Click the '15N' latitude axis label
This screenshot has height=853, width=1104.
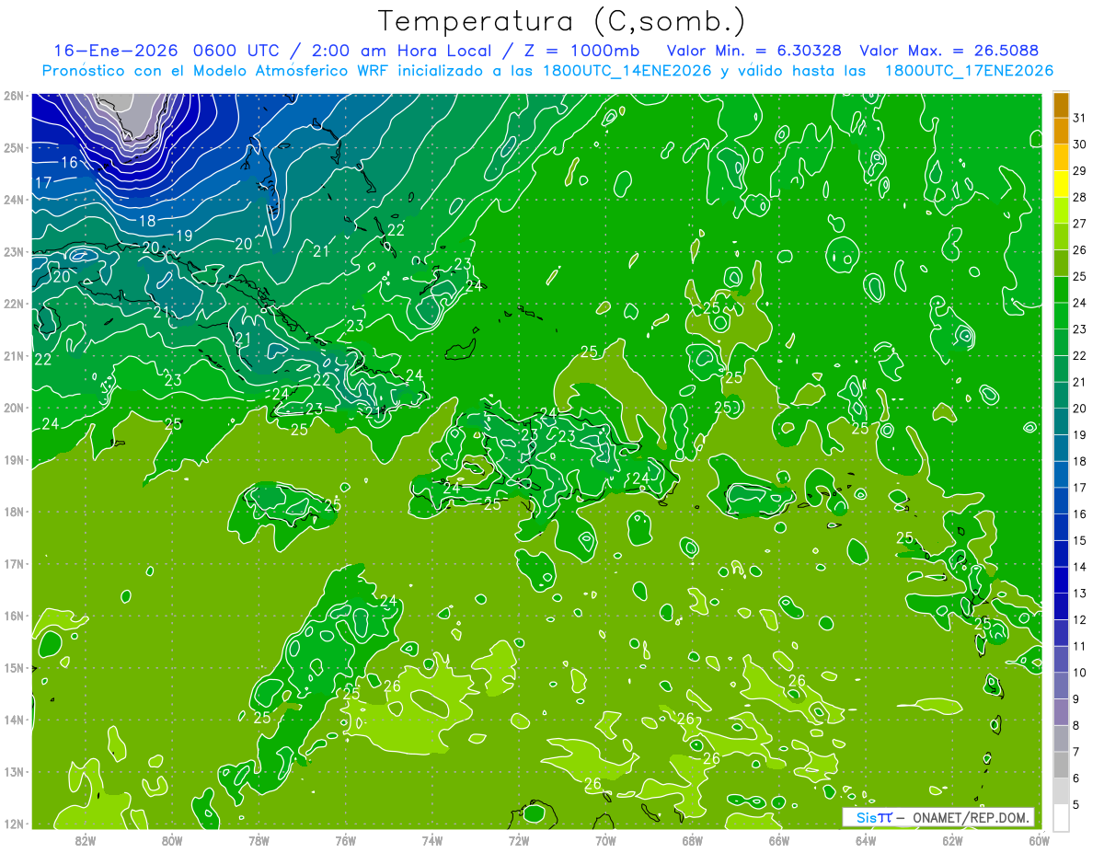click(14, 668)
